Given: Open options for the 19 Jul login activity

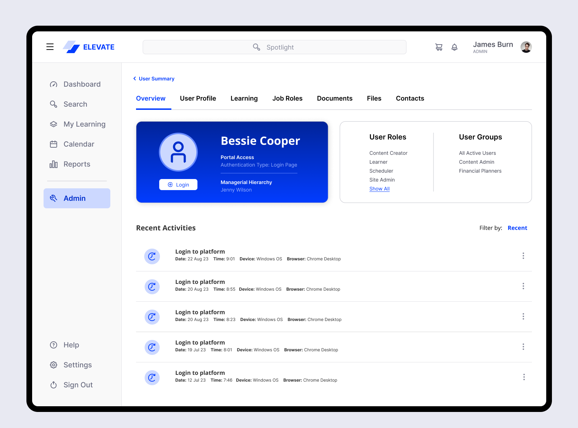Looking at the screenshot, I should pyautogui.click(x=523, y=346).
